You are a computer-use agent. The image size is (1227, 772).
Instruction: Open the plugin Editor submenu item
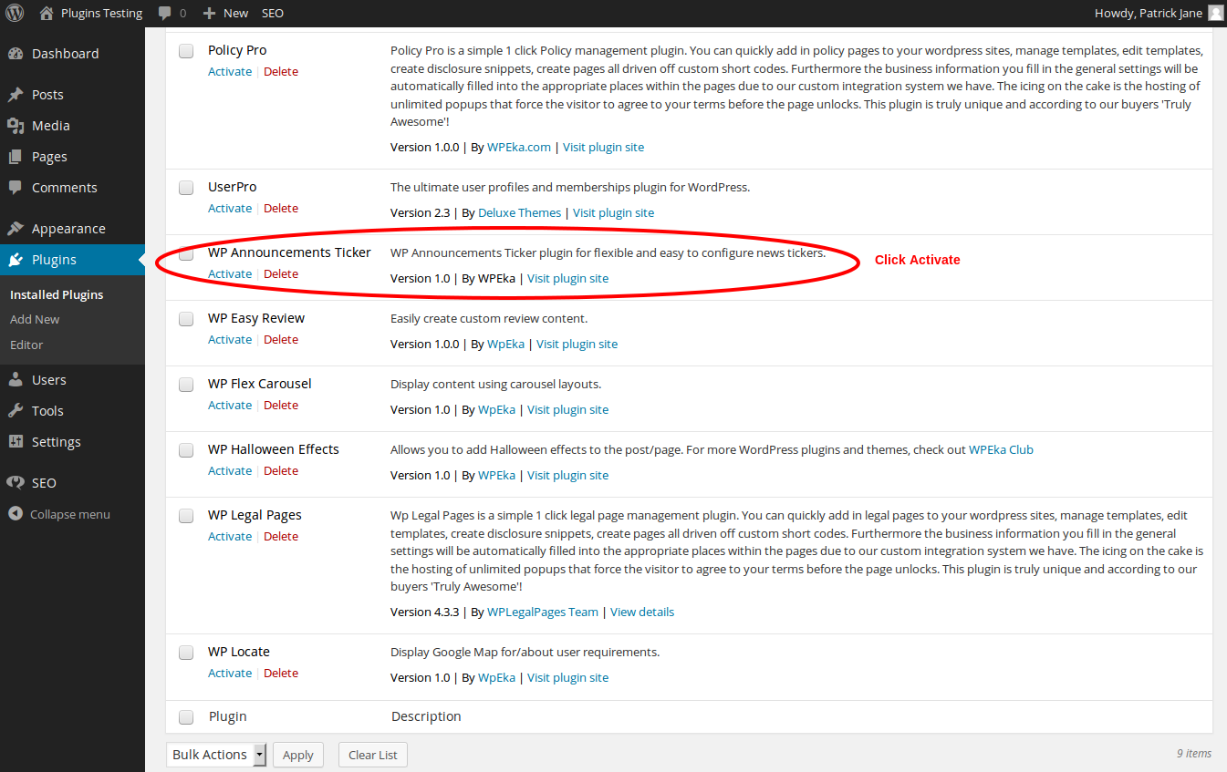[26, 345]
